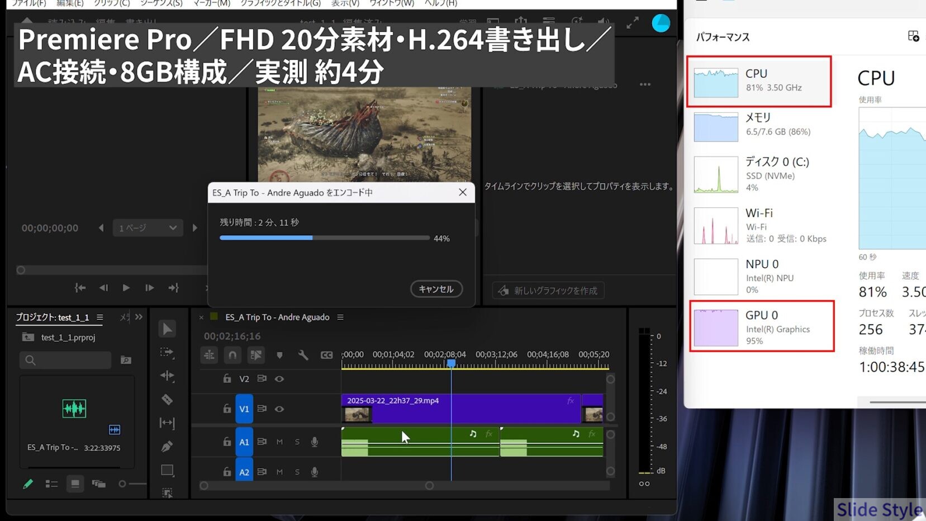Select GPU 0 in Task Manager list

click(762, 326)
